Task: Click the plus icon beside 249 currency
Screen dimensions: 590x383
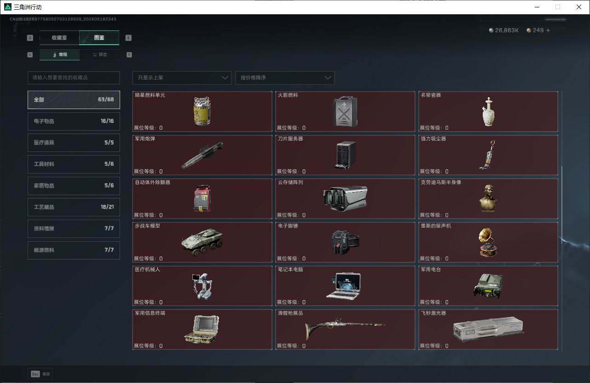Action: (548, 30)
